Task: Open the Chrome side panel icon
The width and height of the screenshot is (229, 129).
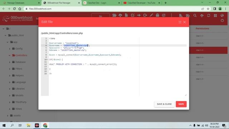Action: pyautogui.click(x=215, y=9)
